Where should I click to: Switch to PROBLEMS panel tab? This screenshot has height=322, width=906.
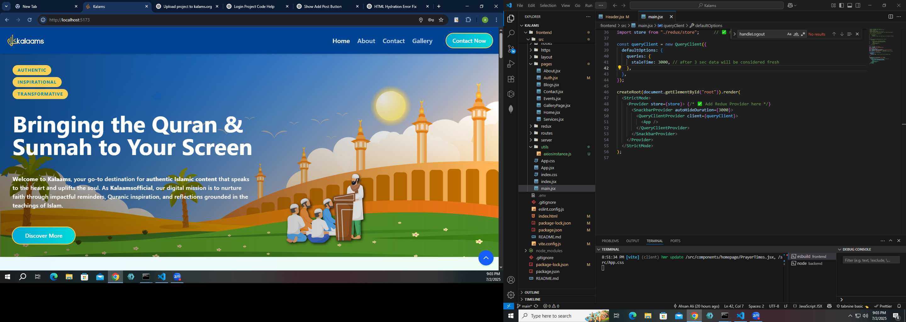pyautogui.click(x=610, y=241)
